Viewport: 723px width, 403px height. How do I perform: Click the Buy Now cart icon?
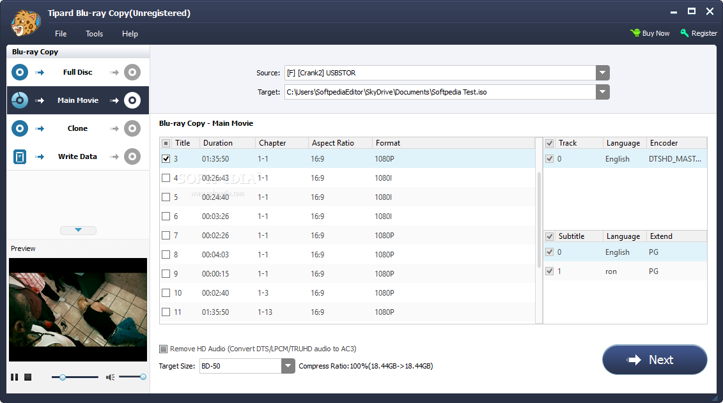(x=635, y=33)
